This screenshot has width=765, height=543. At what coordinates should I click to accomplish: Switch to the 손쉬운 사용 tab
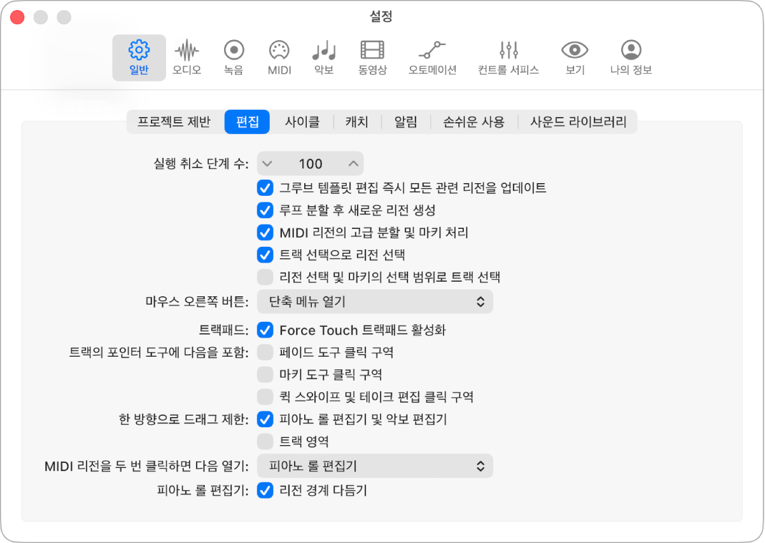click(474, 122)
